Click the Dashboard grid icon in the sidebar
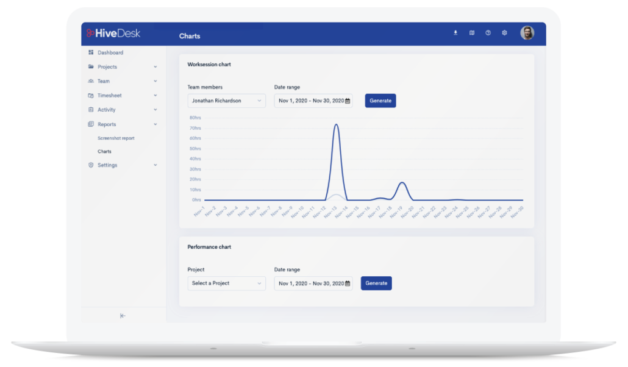The width and height of the screenshot is (628, 367). point(91,52)
